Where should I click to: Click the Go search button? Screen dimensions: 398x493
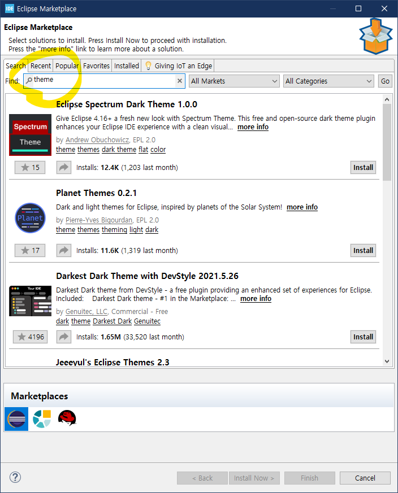coord(385,81)
